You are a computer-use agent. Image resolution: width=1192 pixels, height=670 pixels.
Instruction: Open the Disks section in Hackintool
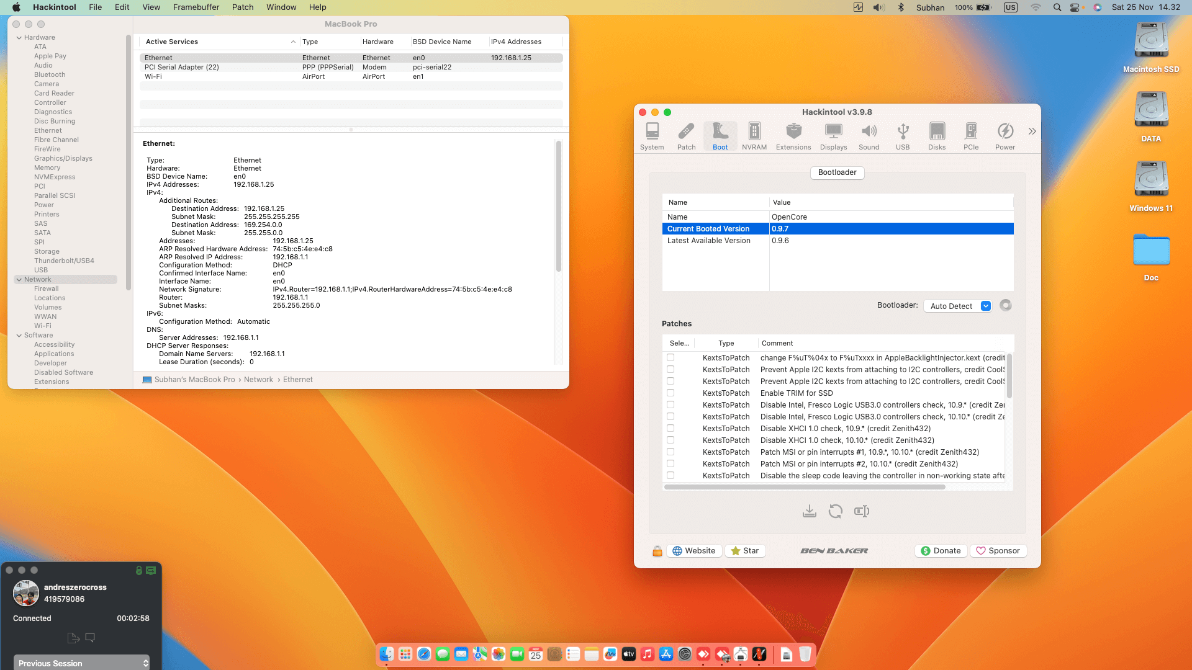[937, 136]
